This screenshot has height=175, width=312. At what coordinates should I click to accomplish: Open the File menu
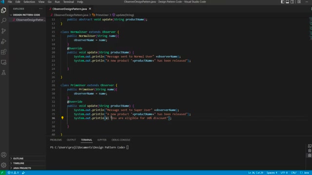tap(10, 2)
